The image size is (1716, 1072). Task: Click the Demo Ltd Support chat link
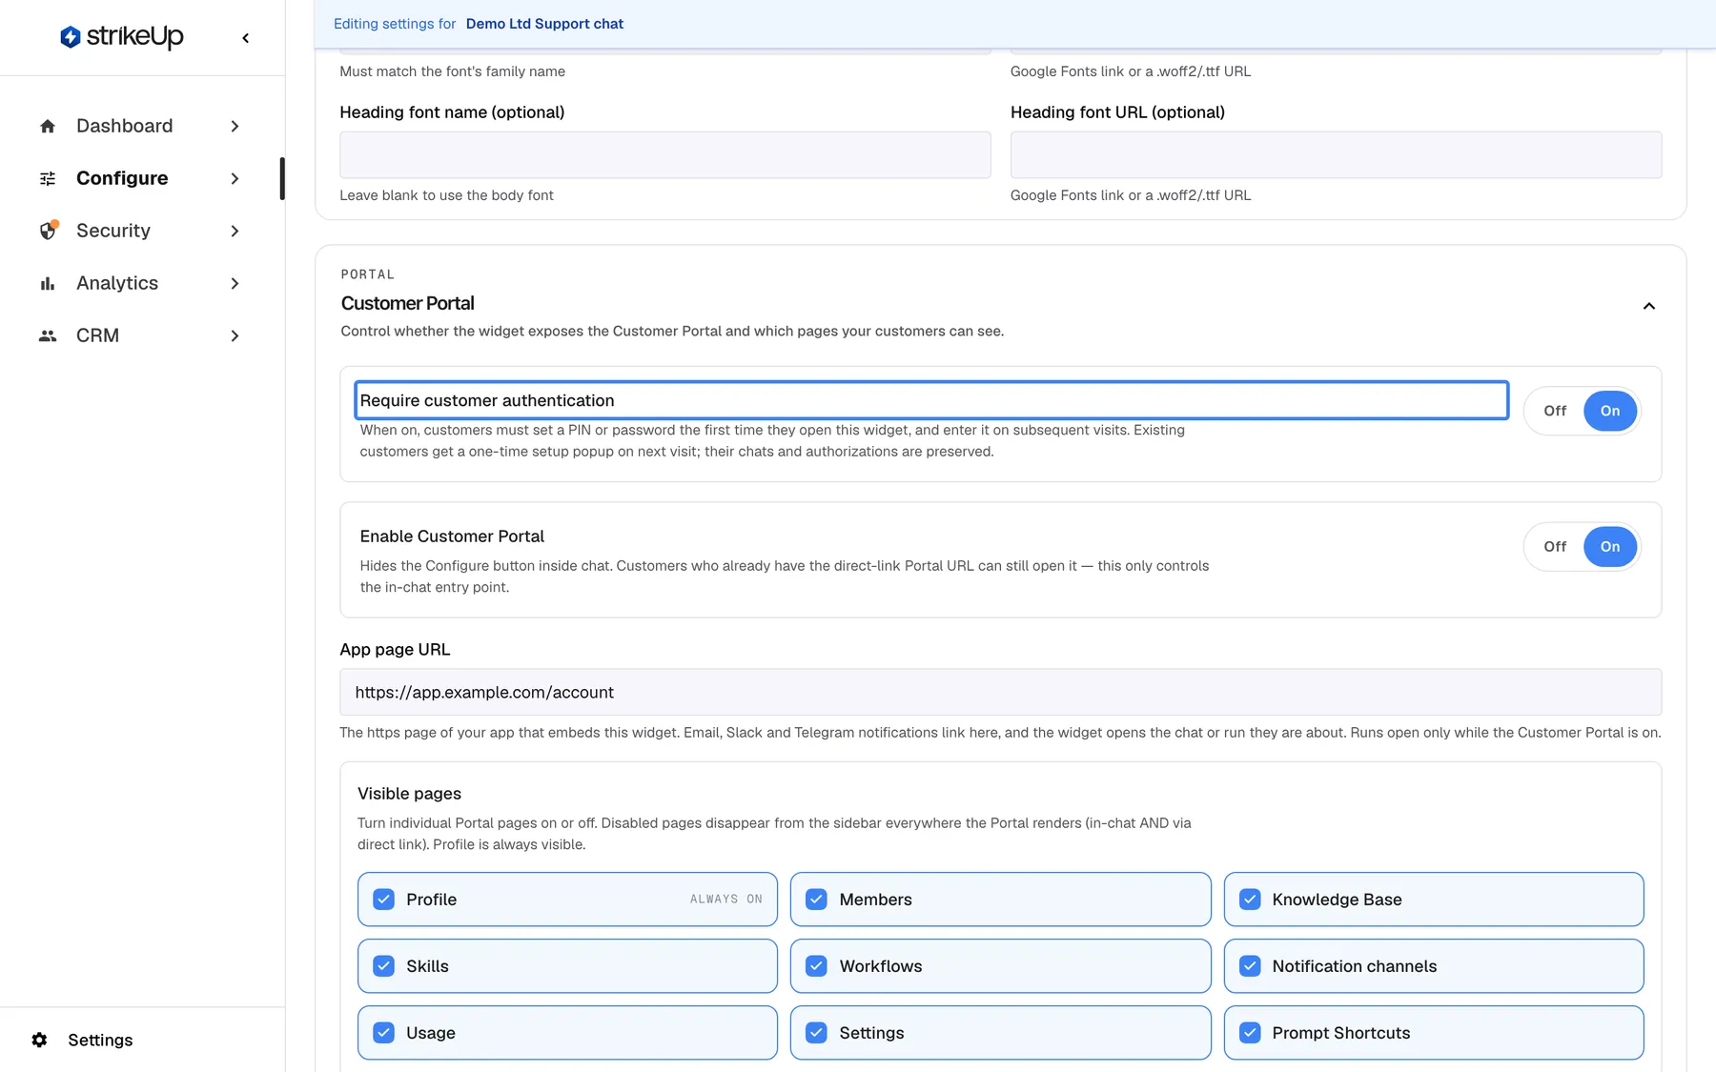tap(544, 24)
